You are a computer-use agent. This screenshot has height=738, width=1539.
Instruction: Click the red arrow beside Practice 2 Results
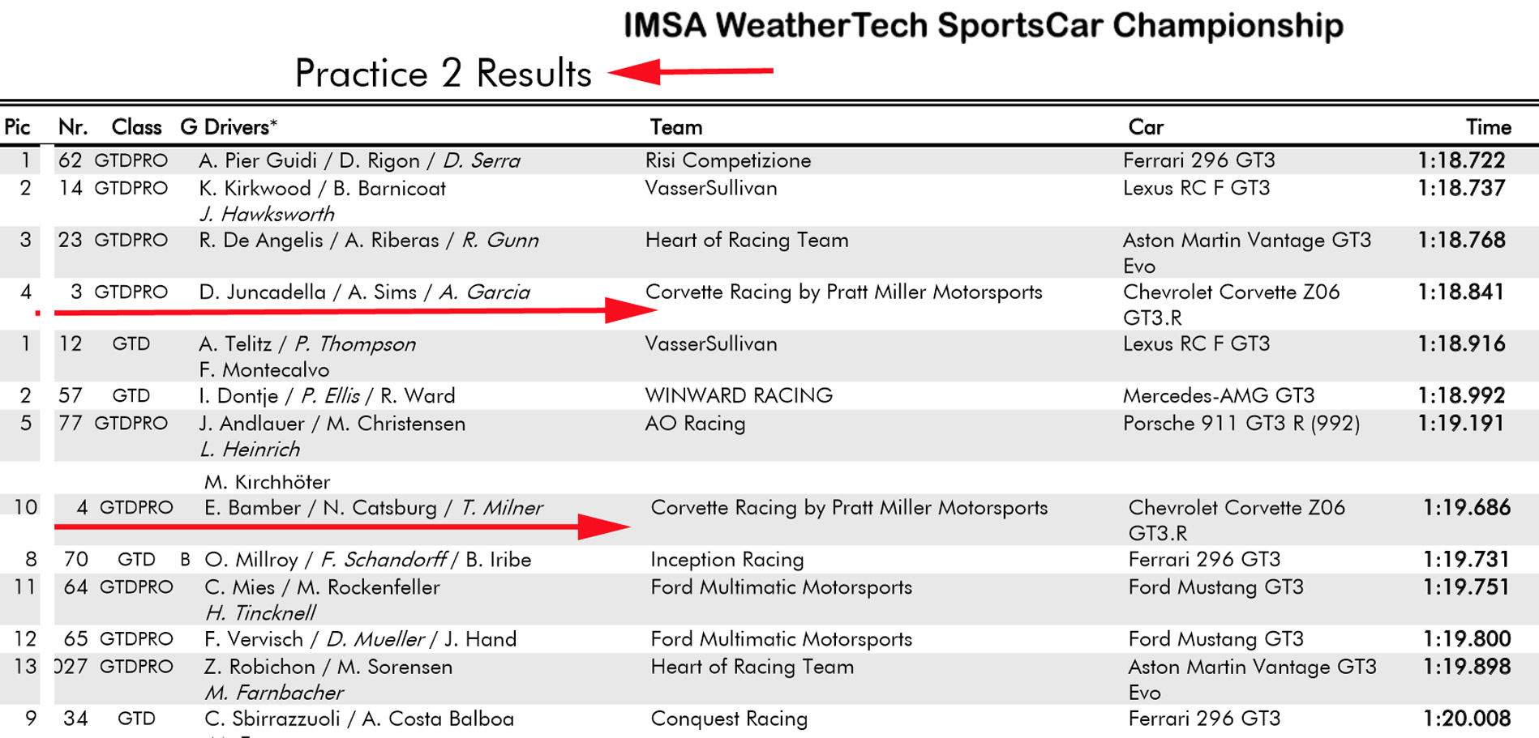tap(689, 71)
